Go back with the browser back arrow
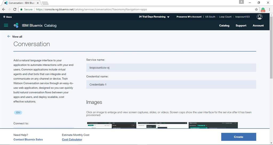The width and height of the screenshot is (273, 145). (3, 9)
